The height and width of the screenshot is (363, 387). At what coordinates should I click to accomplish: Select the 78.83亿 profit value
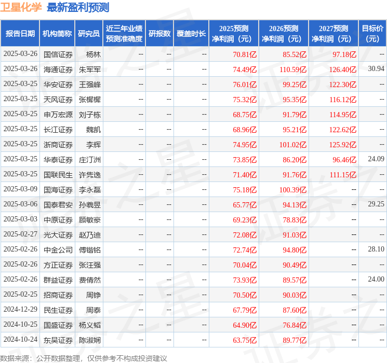(x=295, y=220)
